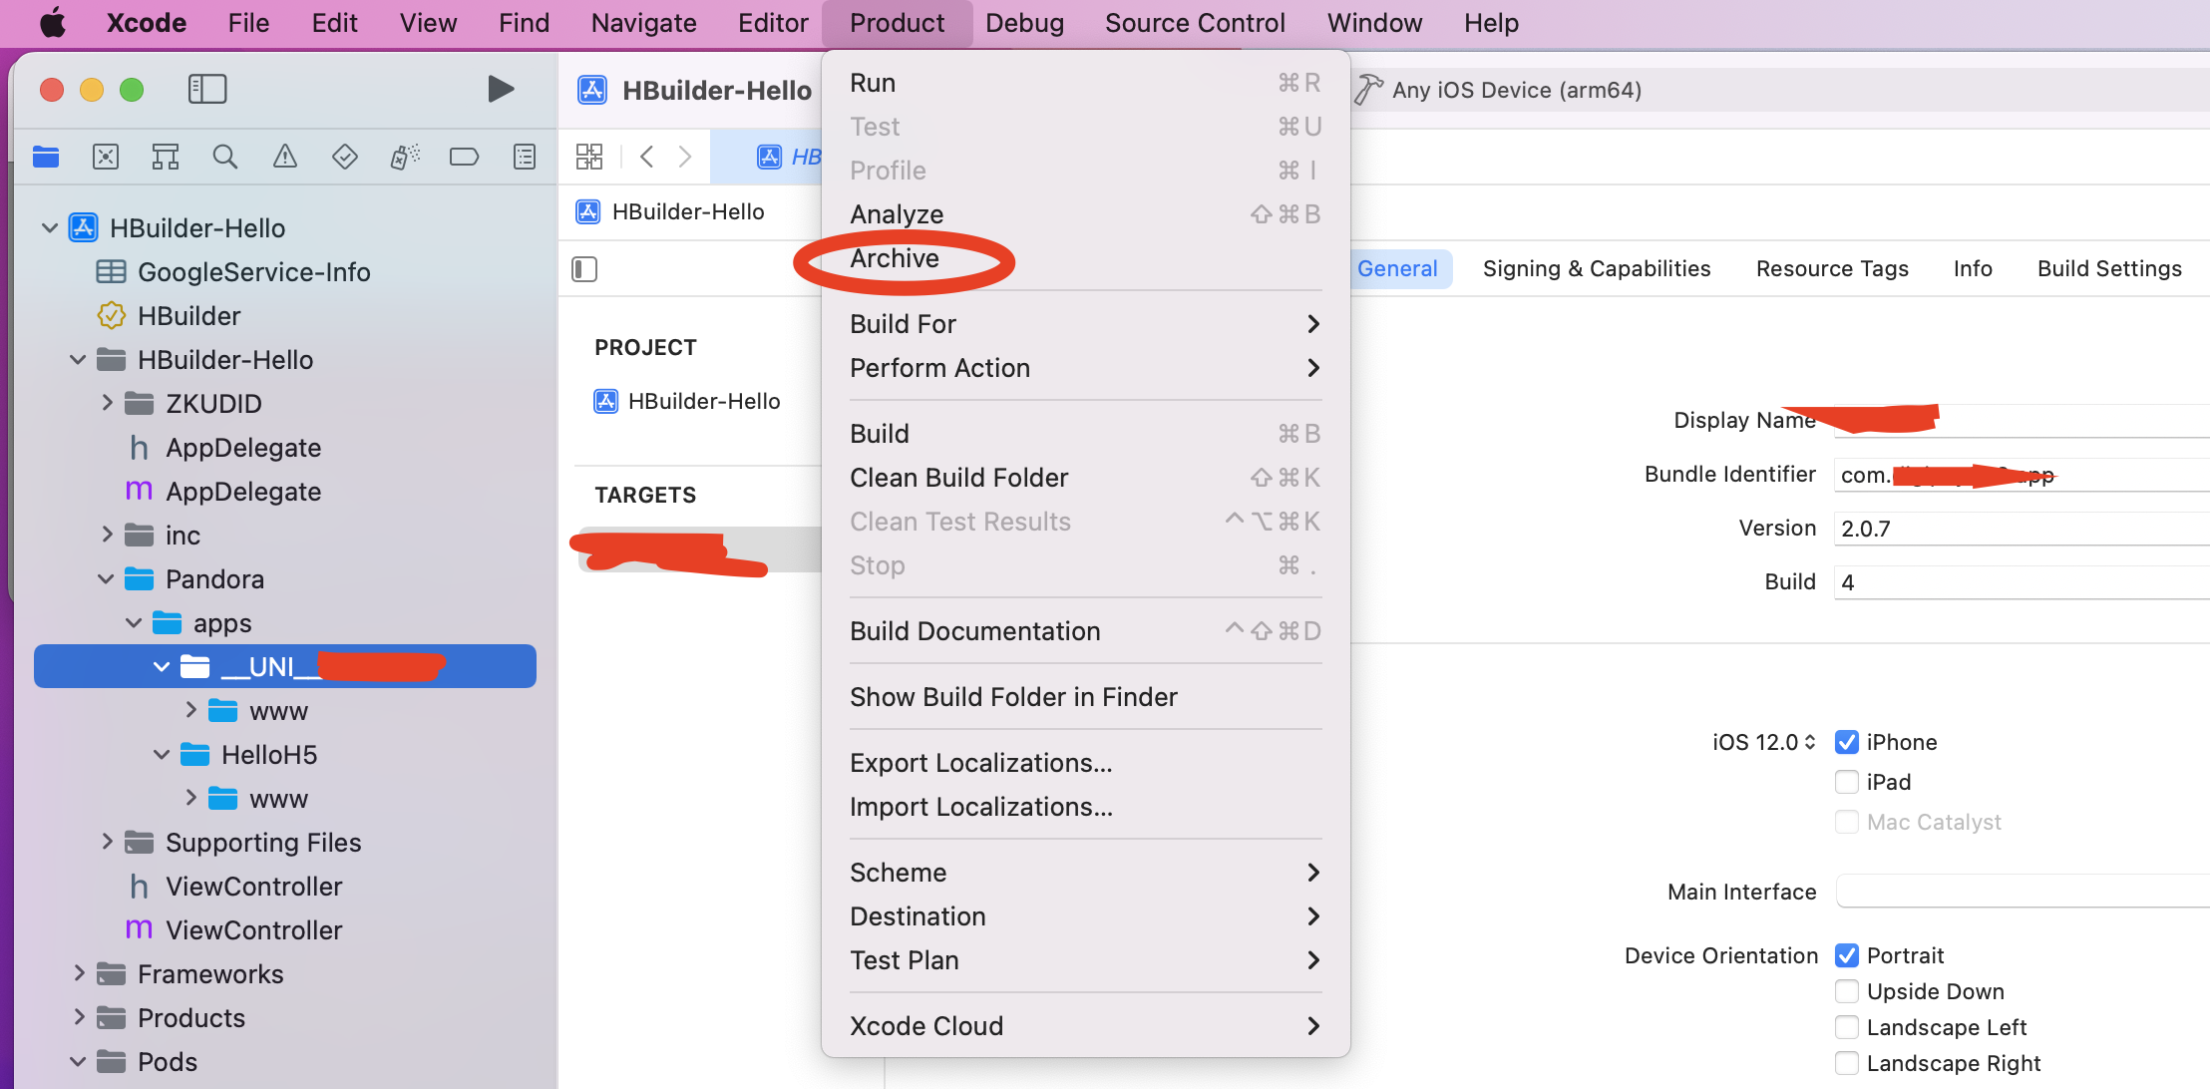Screen dimensions: 2210x1089
Task: Toggle the navigator sidebar button
Action: [x=207, y=89]
